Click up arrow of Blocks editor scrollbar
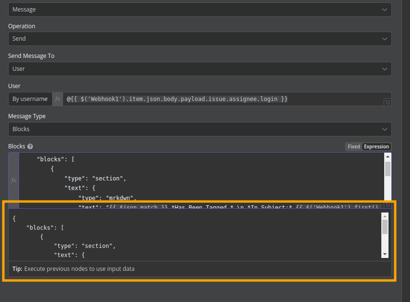This screenshot has height=302, width=410. point(388,157)
